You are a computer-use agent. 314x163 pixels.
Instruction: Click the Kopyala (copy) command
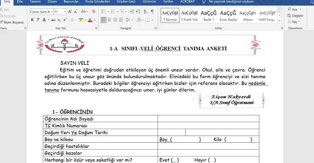[x=8, y=16]
